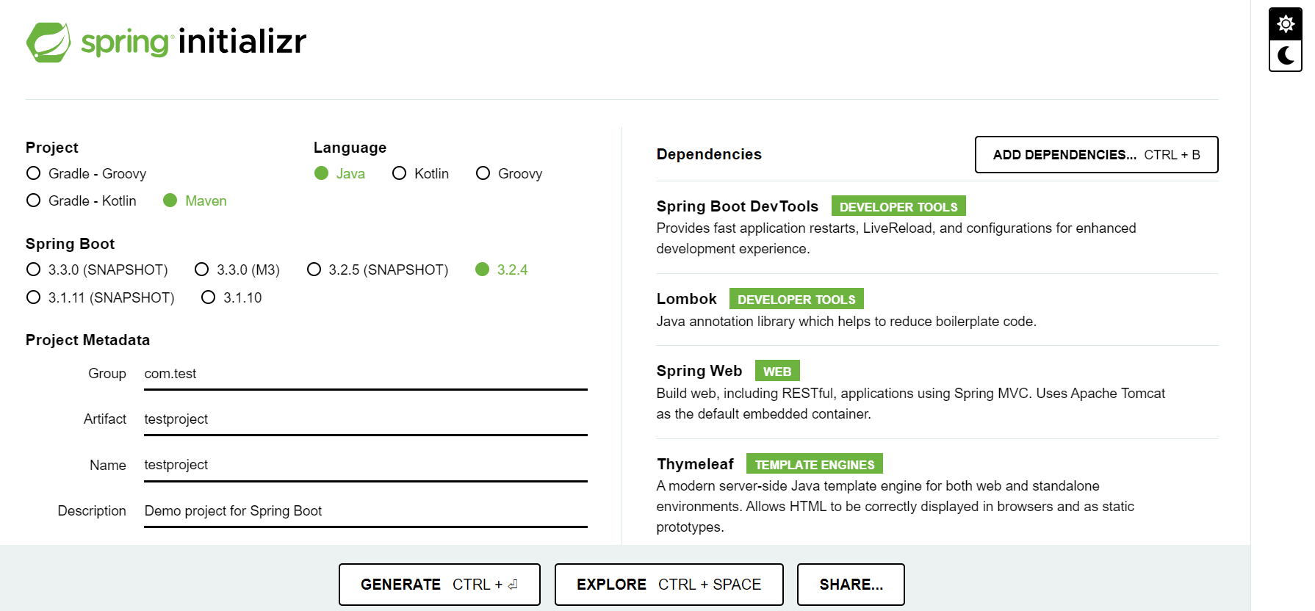Select Spring Boot 3.2.5 (SNAPSHOT)
The height and width of the screenshot is (611, 1315).
tap(378, 270)
